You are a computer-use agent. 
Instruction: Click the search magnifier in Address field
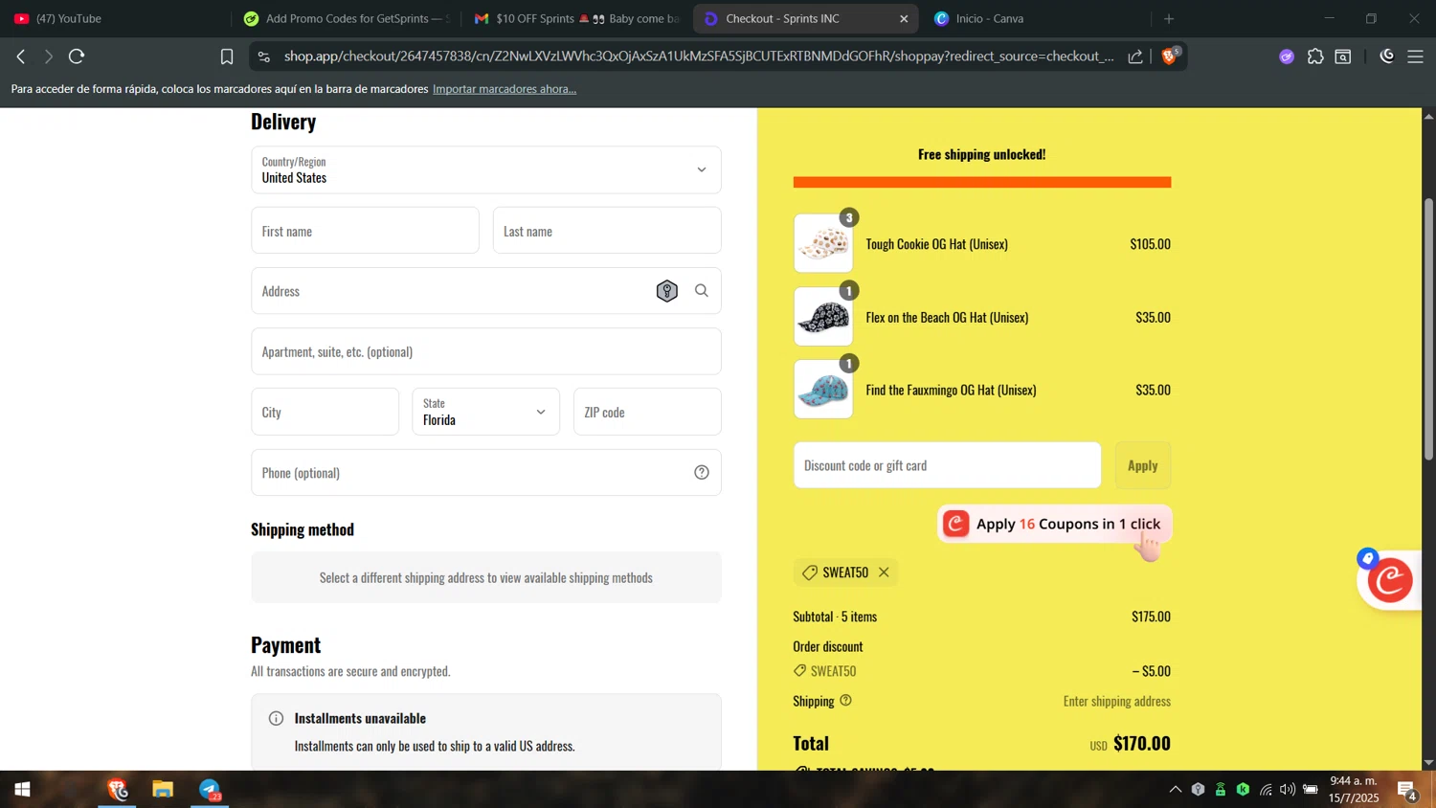pos(702,291)
